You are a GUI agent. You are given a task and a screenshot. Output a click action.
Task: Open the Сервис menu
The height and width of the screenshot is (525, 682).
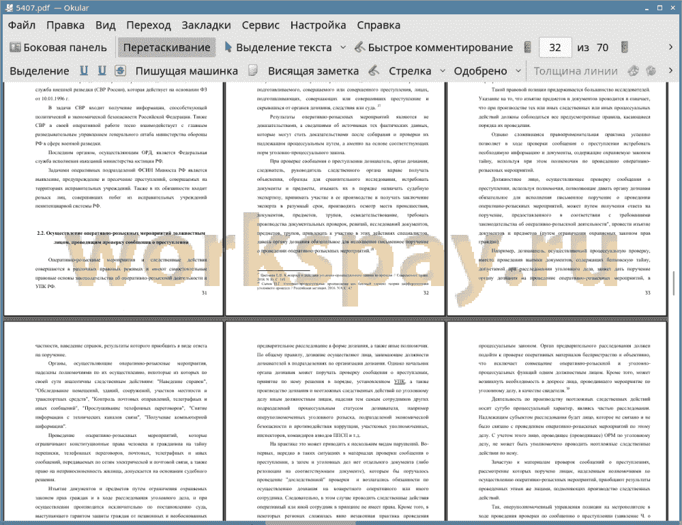(x=261, y=25)
